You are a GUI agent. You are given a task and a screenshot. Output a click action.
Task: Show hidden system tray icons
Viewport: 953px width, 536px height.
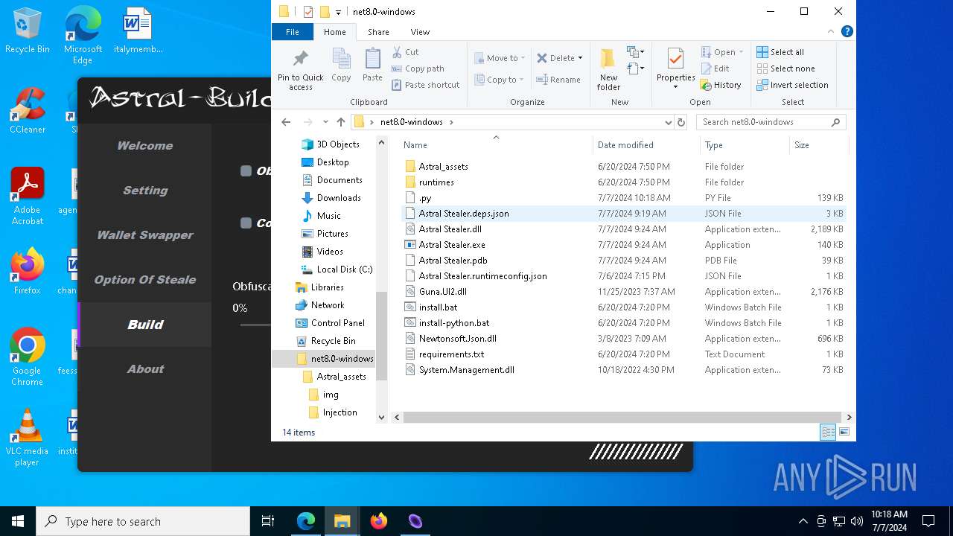coord(803,521)
